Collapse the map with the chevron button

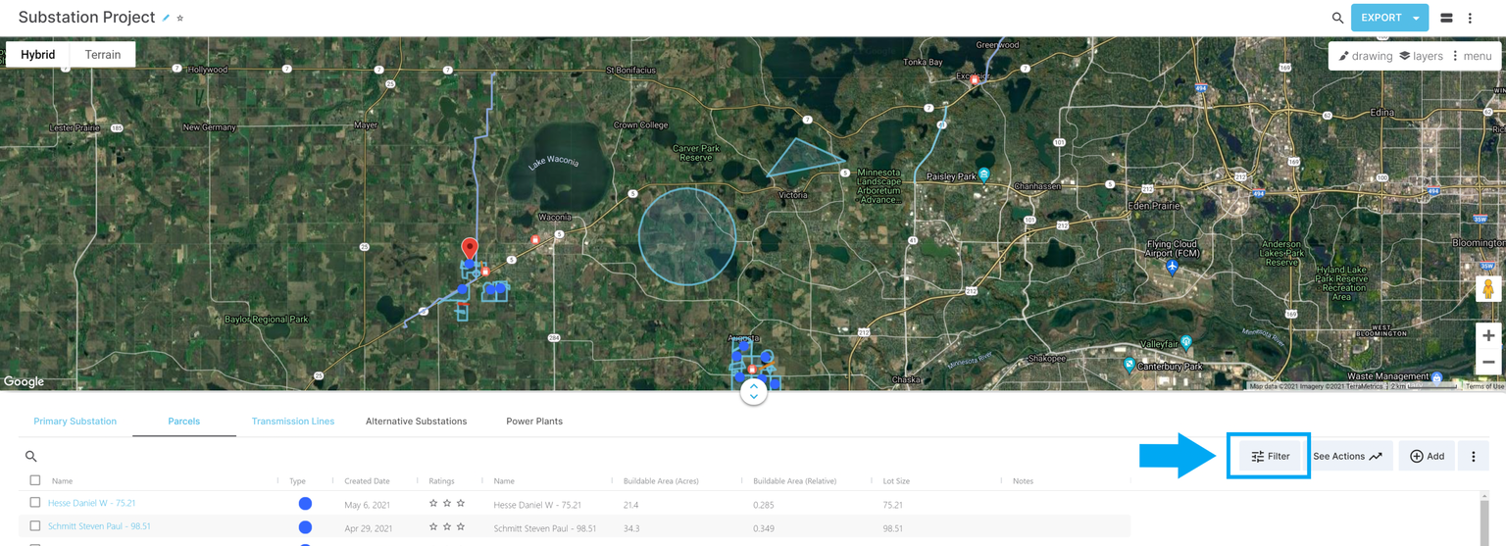tap(753, 391)
